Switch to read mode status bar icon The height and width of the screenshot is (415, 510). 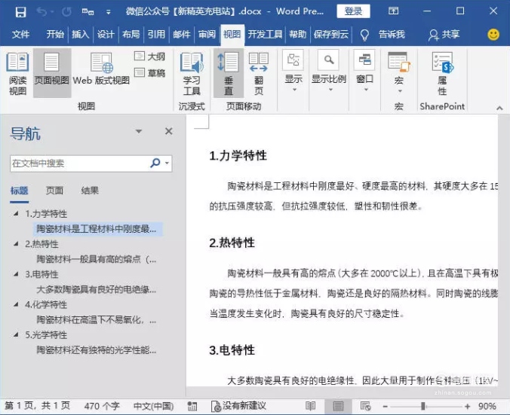coord(310,406)
